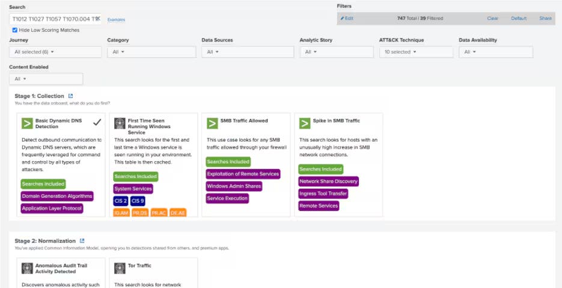Open the ATT&CK Technique dropdown
This screenshot has height=288, width=562.
[x=415, y=52]
